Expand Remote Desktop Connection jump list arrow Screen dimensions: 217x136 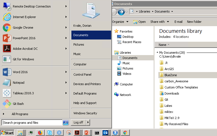pyautogui.click(x=66, y=6)
